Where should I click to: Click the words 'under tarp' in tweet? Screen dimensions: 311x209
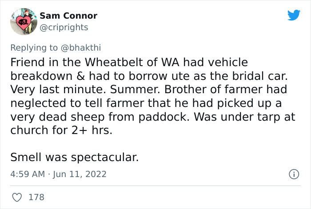point(251,117)
